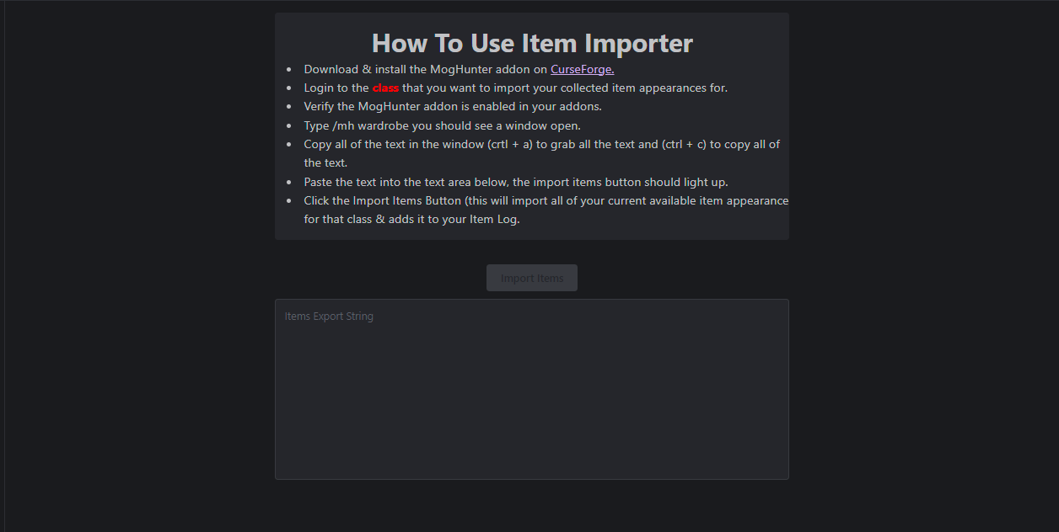Click the Copy all of the text instruction
Screen dimensions: 1059x532
tap(542, 153)
